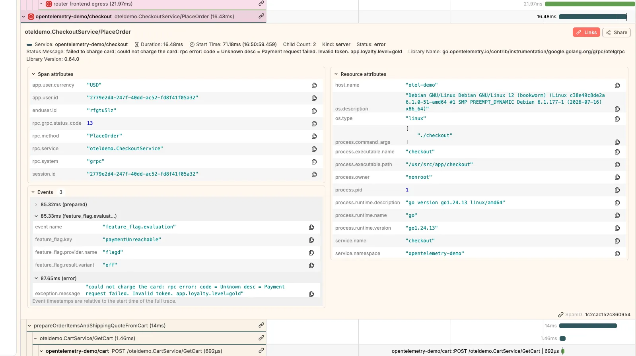Collapse the router frontend egress span
Image resolution: width=636 pixels, height=356 pixels.
coord(41,4)
